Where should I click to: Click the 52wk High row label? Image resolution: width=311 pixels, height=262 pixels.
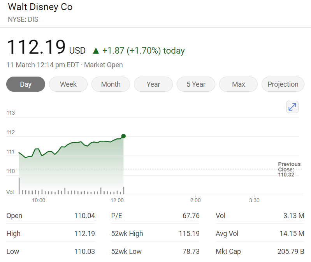coord(127,234)
